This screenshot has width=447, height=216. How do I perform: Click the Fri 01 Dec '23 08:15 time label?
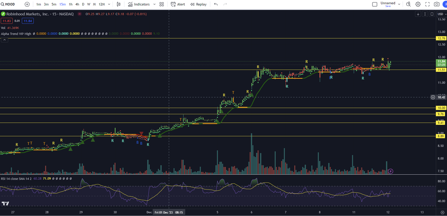coord(169,212)
